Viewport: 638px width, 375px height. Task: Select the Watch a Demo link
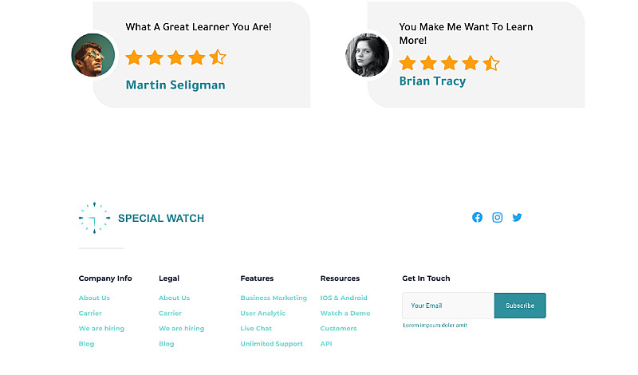pos(345,314)
